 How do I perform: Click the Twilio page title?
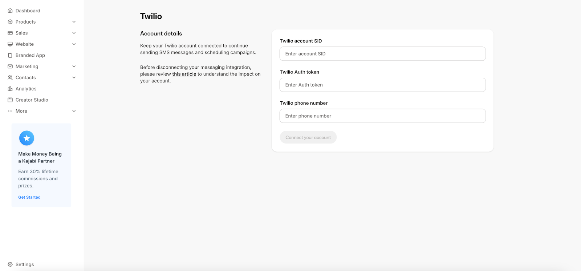151,16
